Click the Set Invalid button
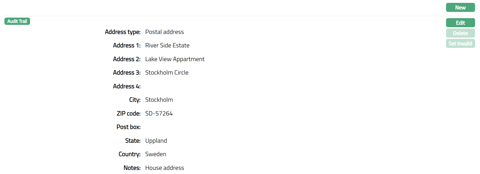 (460, 44)
